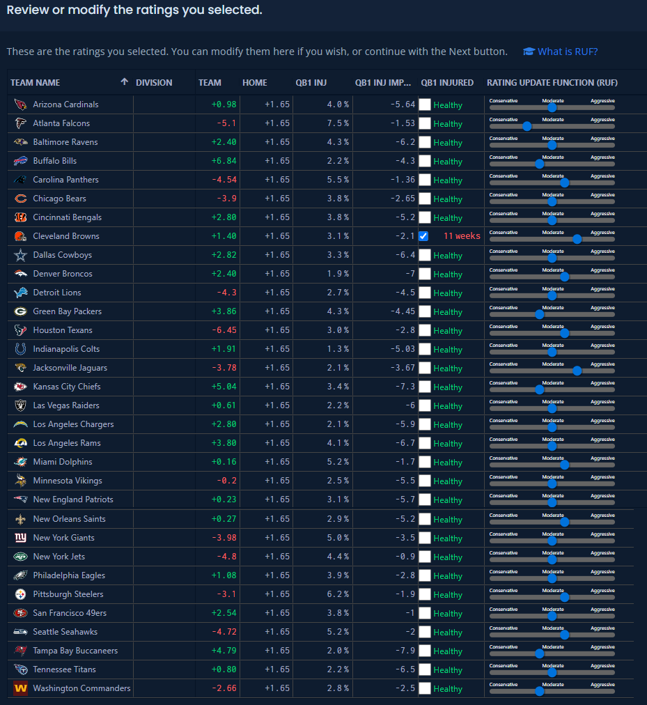
Task: Click the Rating Update Function (RUF) header
Action: coord(552,83)
